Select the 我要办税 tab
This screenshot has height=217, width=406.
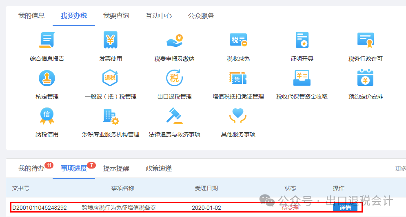74,16
